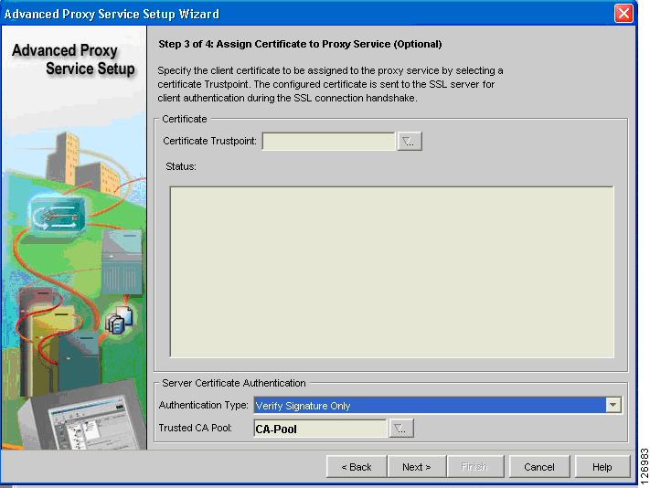Click the Certificate Trustpoint input field

coord(329,142)
